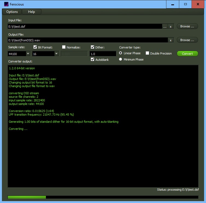
Task: Toggle the Bit Format checkbox
Action: pos(35,47)
